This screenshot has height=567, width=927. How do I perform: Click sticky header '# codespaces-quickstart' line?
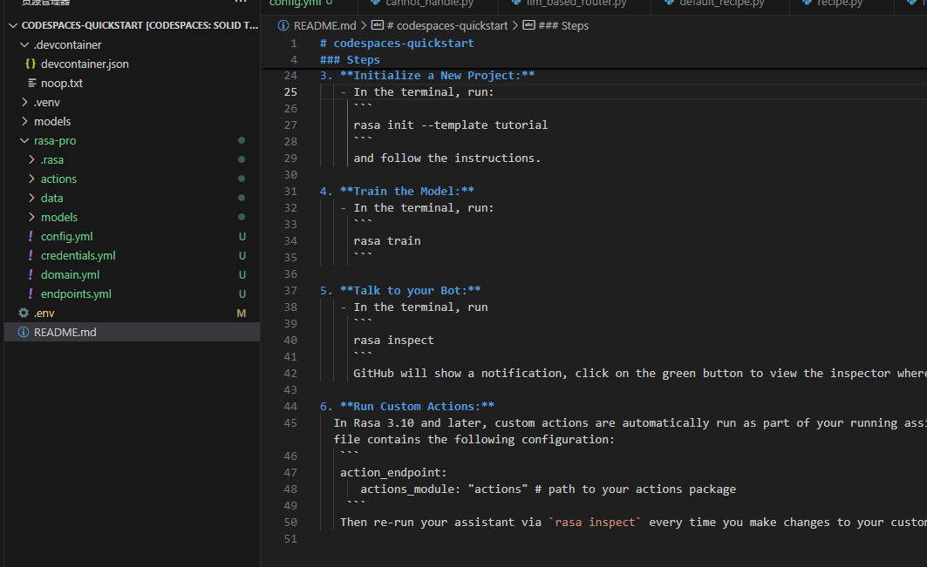397,44
